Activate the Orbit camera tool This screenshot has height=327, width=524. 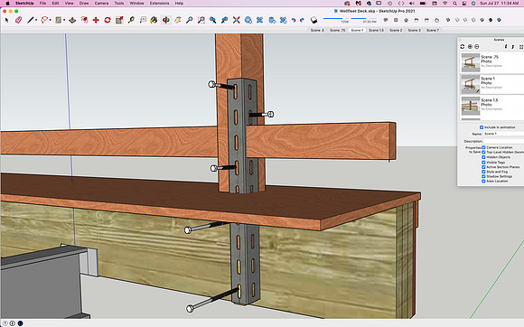(165, 20)
